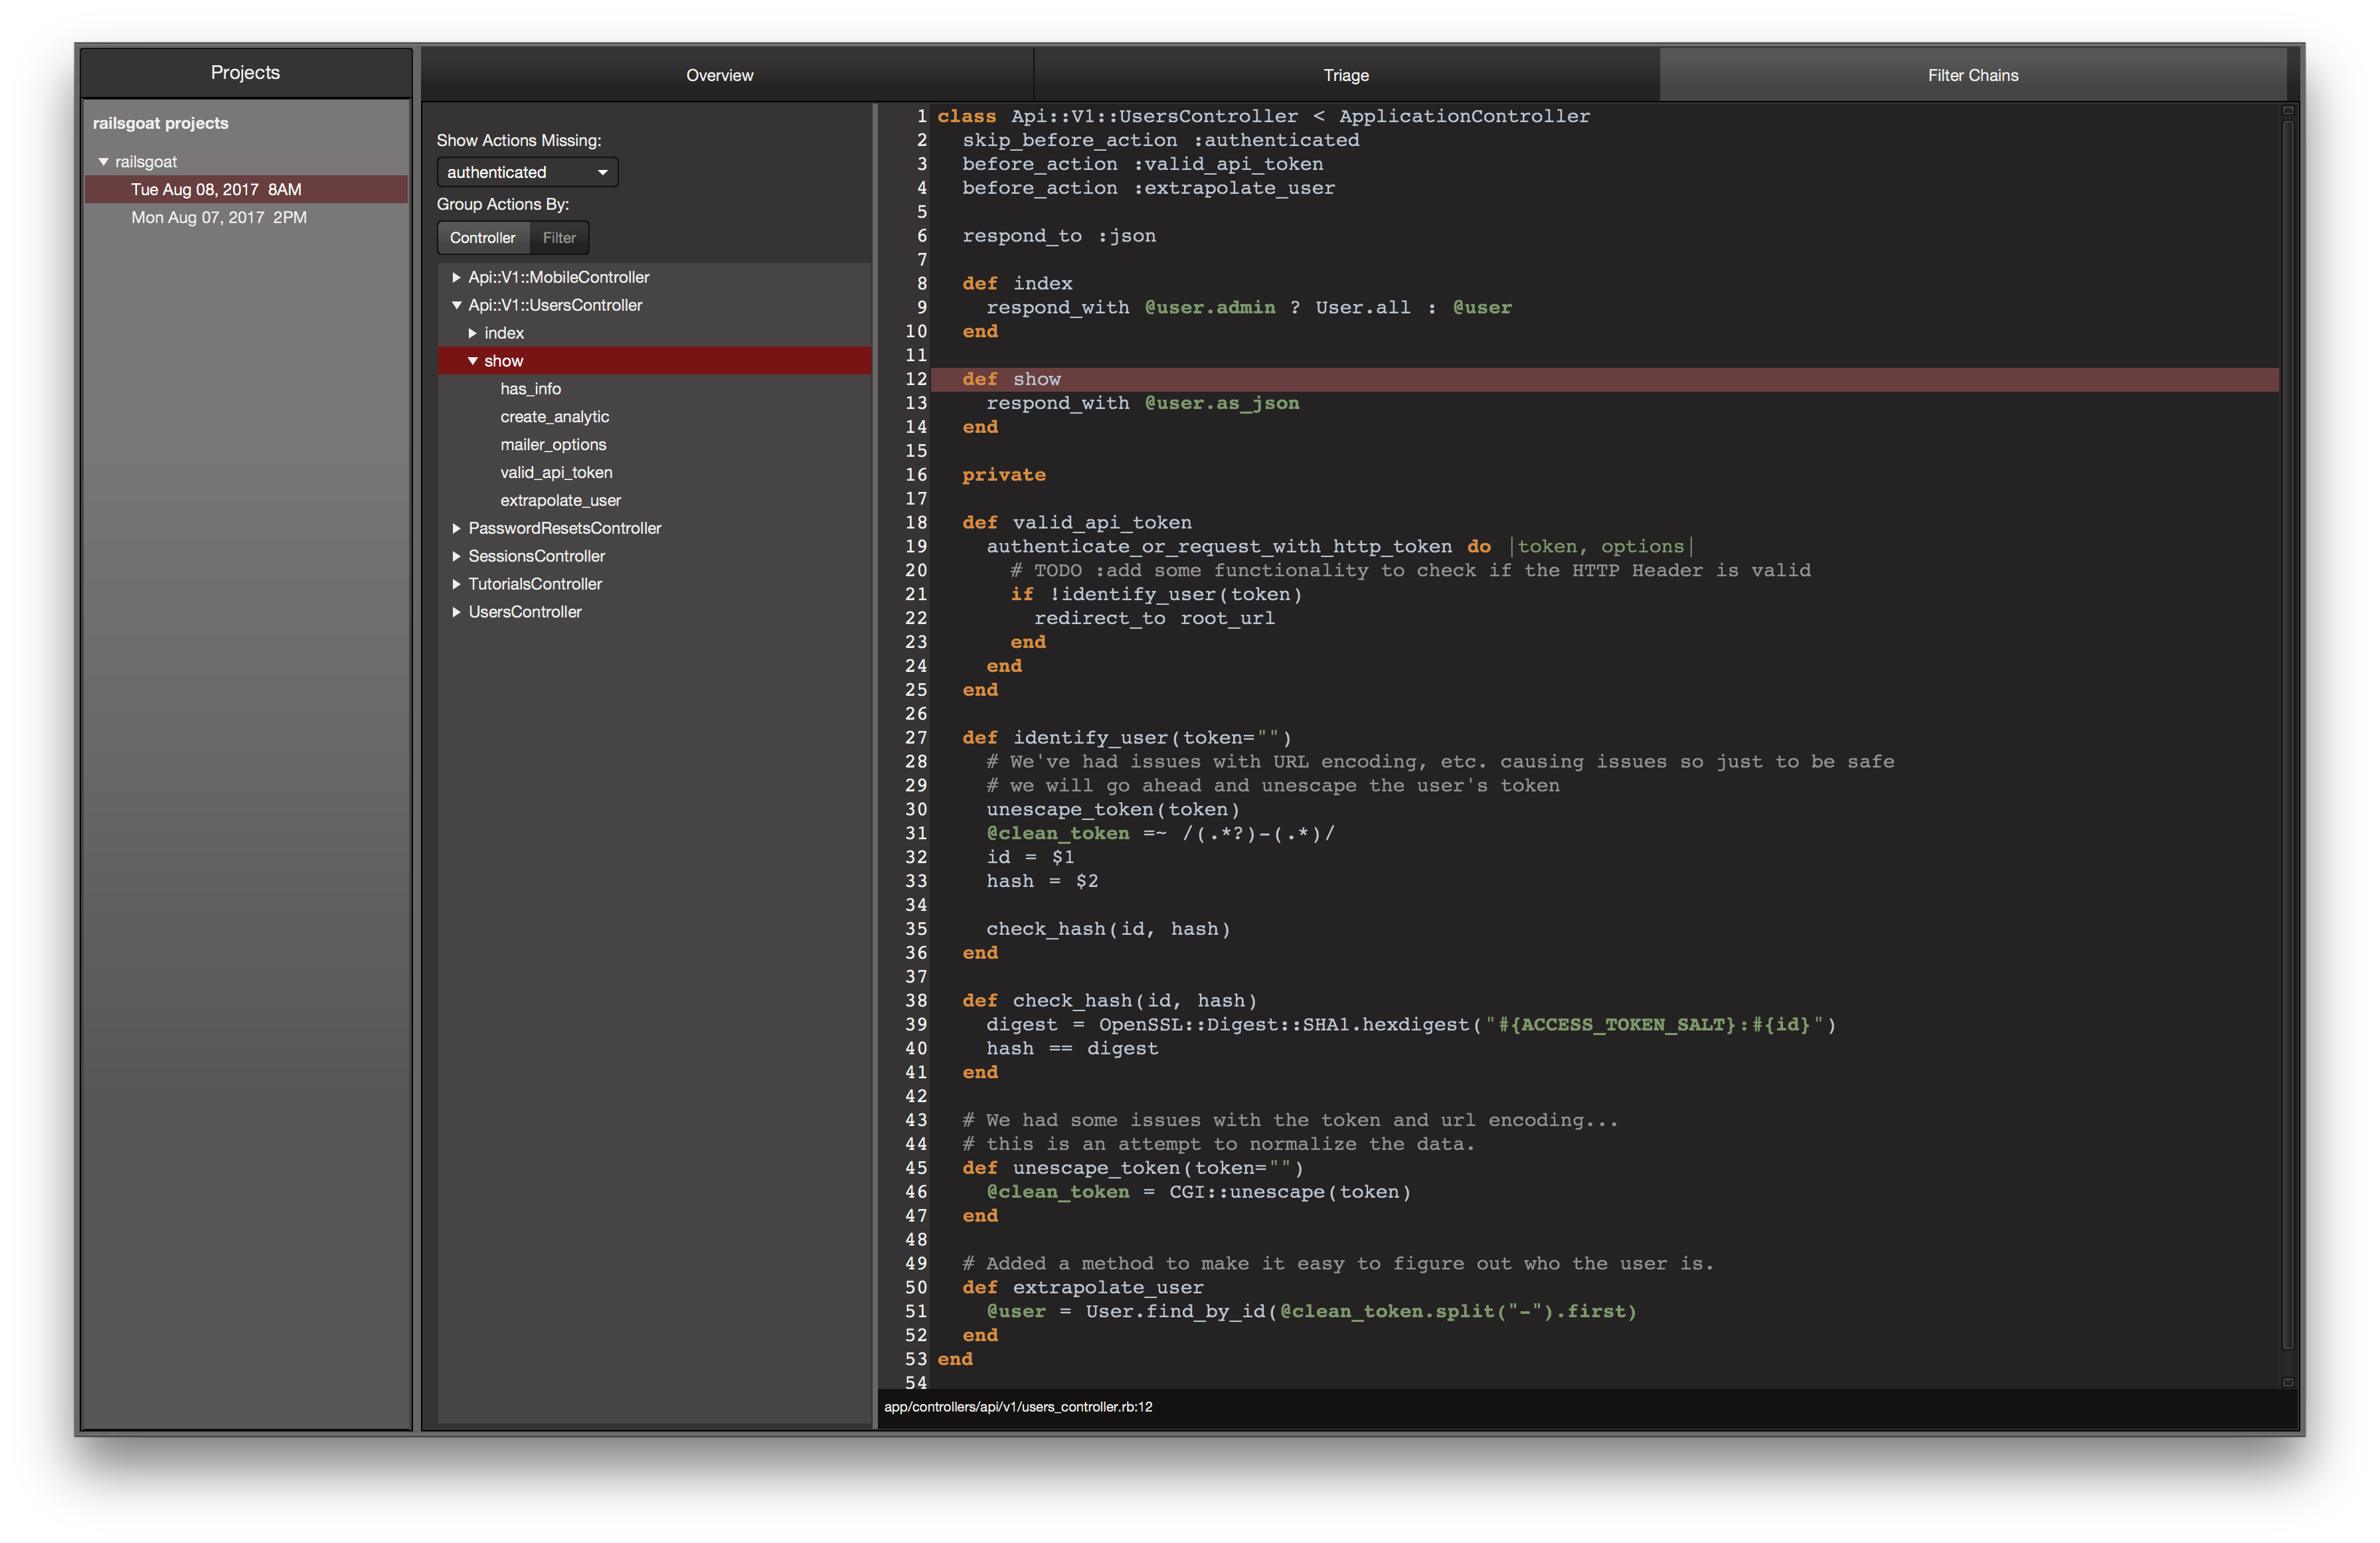Open the Triage tab
Viewport: 2380px width, 1543px height.
point(1346,75)
